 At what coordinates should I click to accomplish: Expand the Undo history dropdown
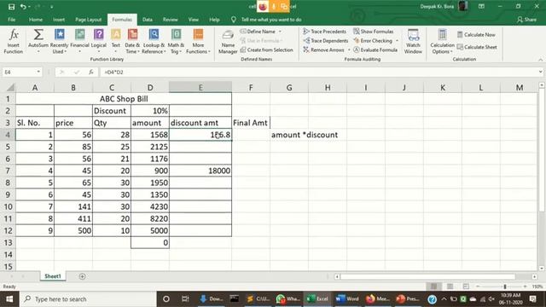point(29,7)
